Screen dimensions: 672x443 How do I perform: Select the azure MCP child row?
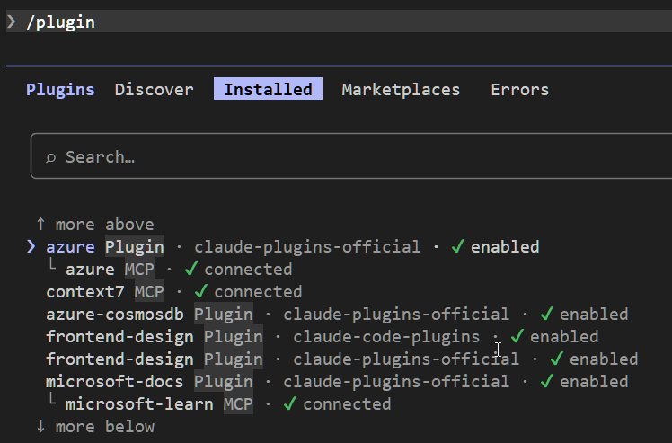click(169, 270)
